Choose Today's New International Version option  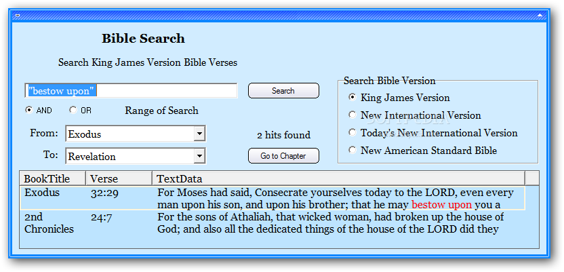coord(352,132)
